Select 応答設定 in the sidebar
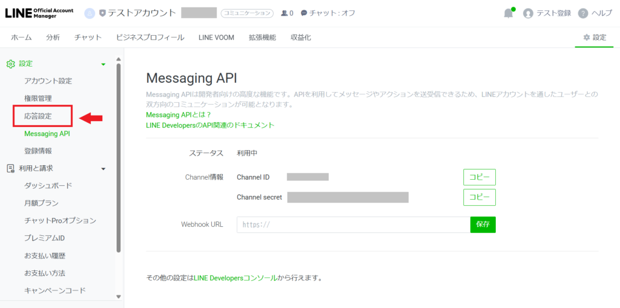Screen dimensions: 620x308 38,116
